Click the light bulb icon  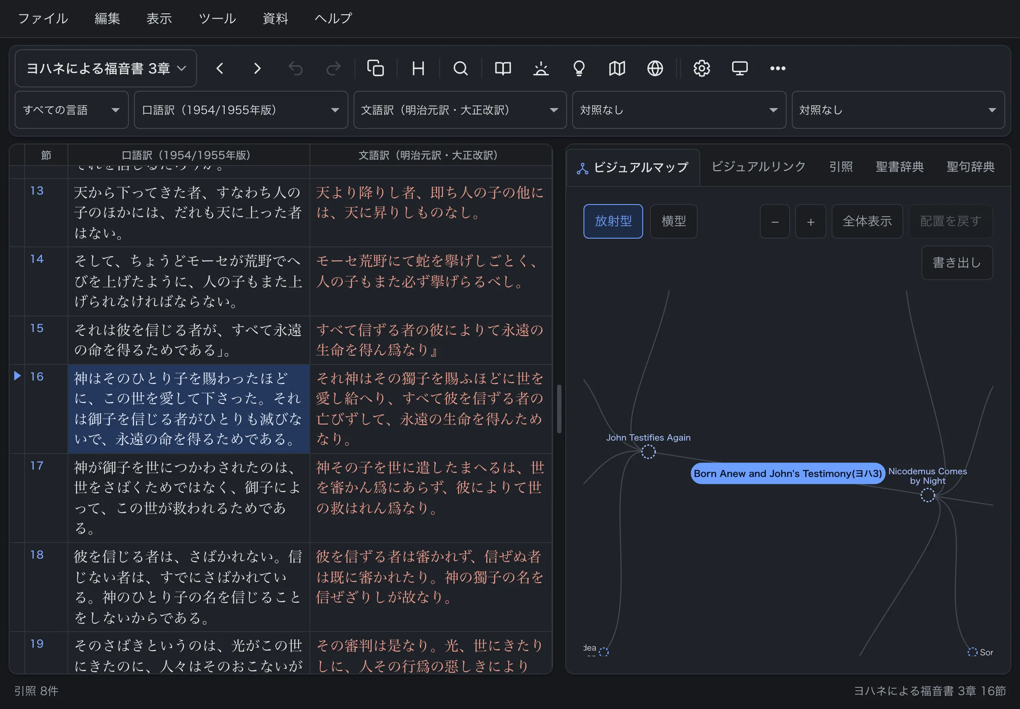579,68
